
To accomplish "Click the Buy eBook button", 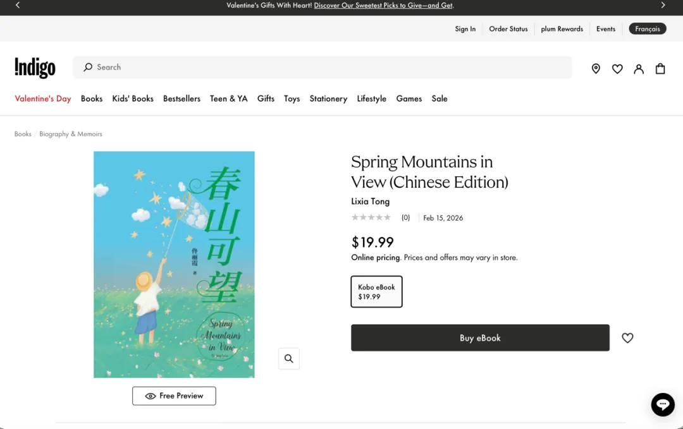I will pos(480,338).
